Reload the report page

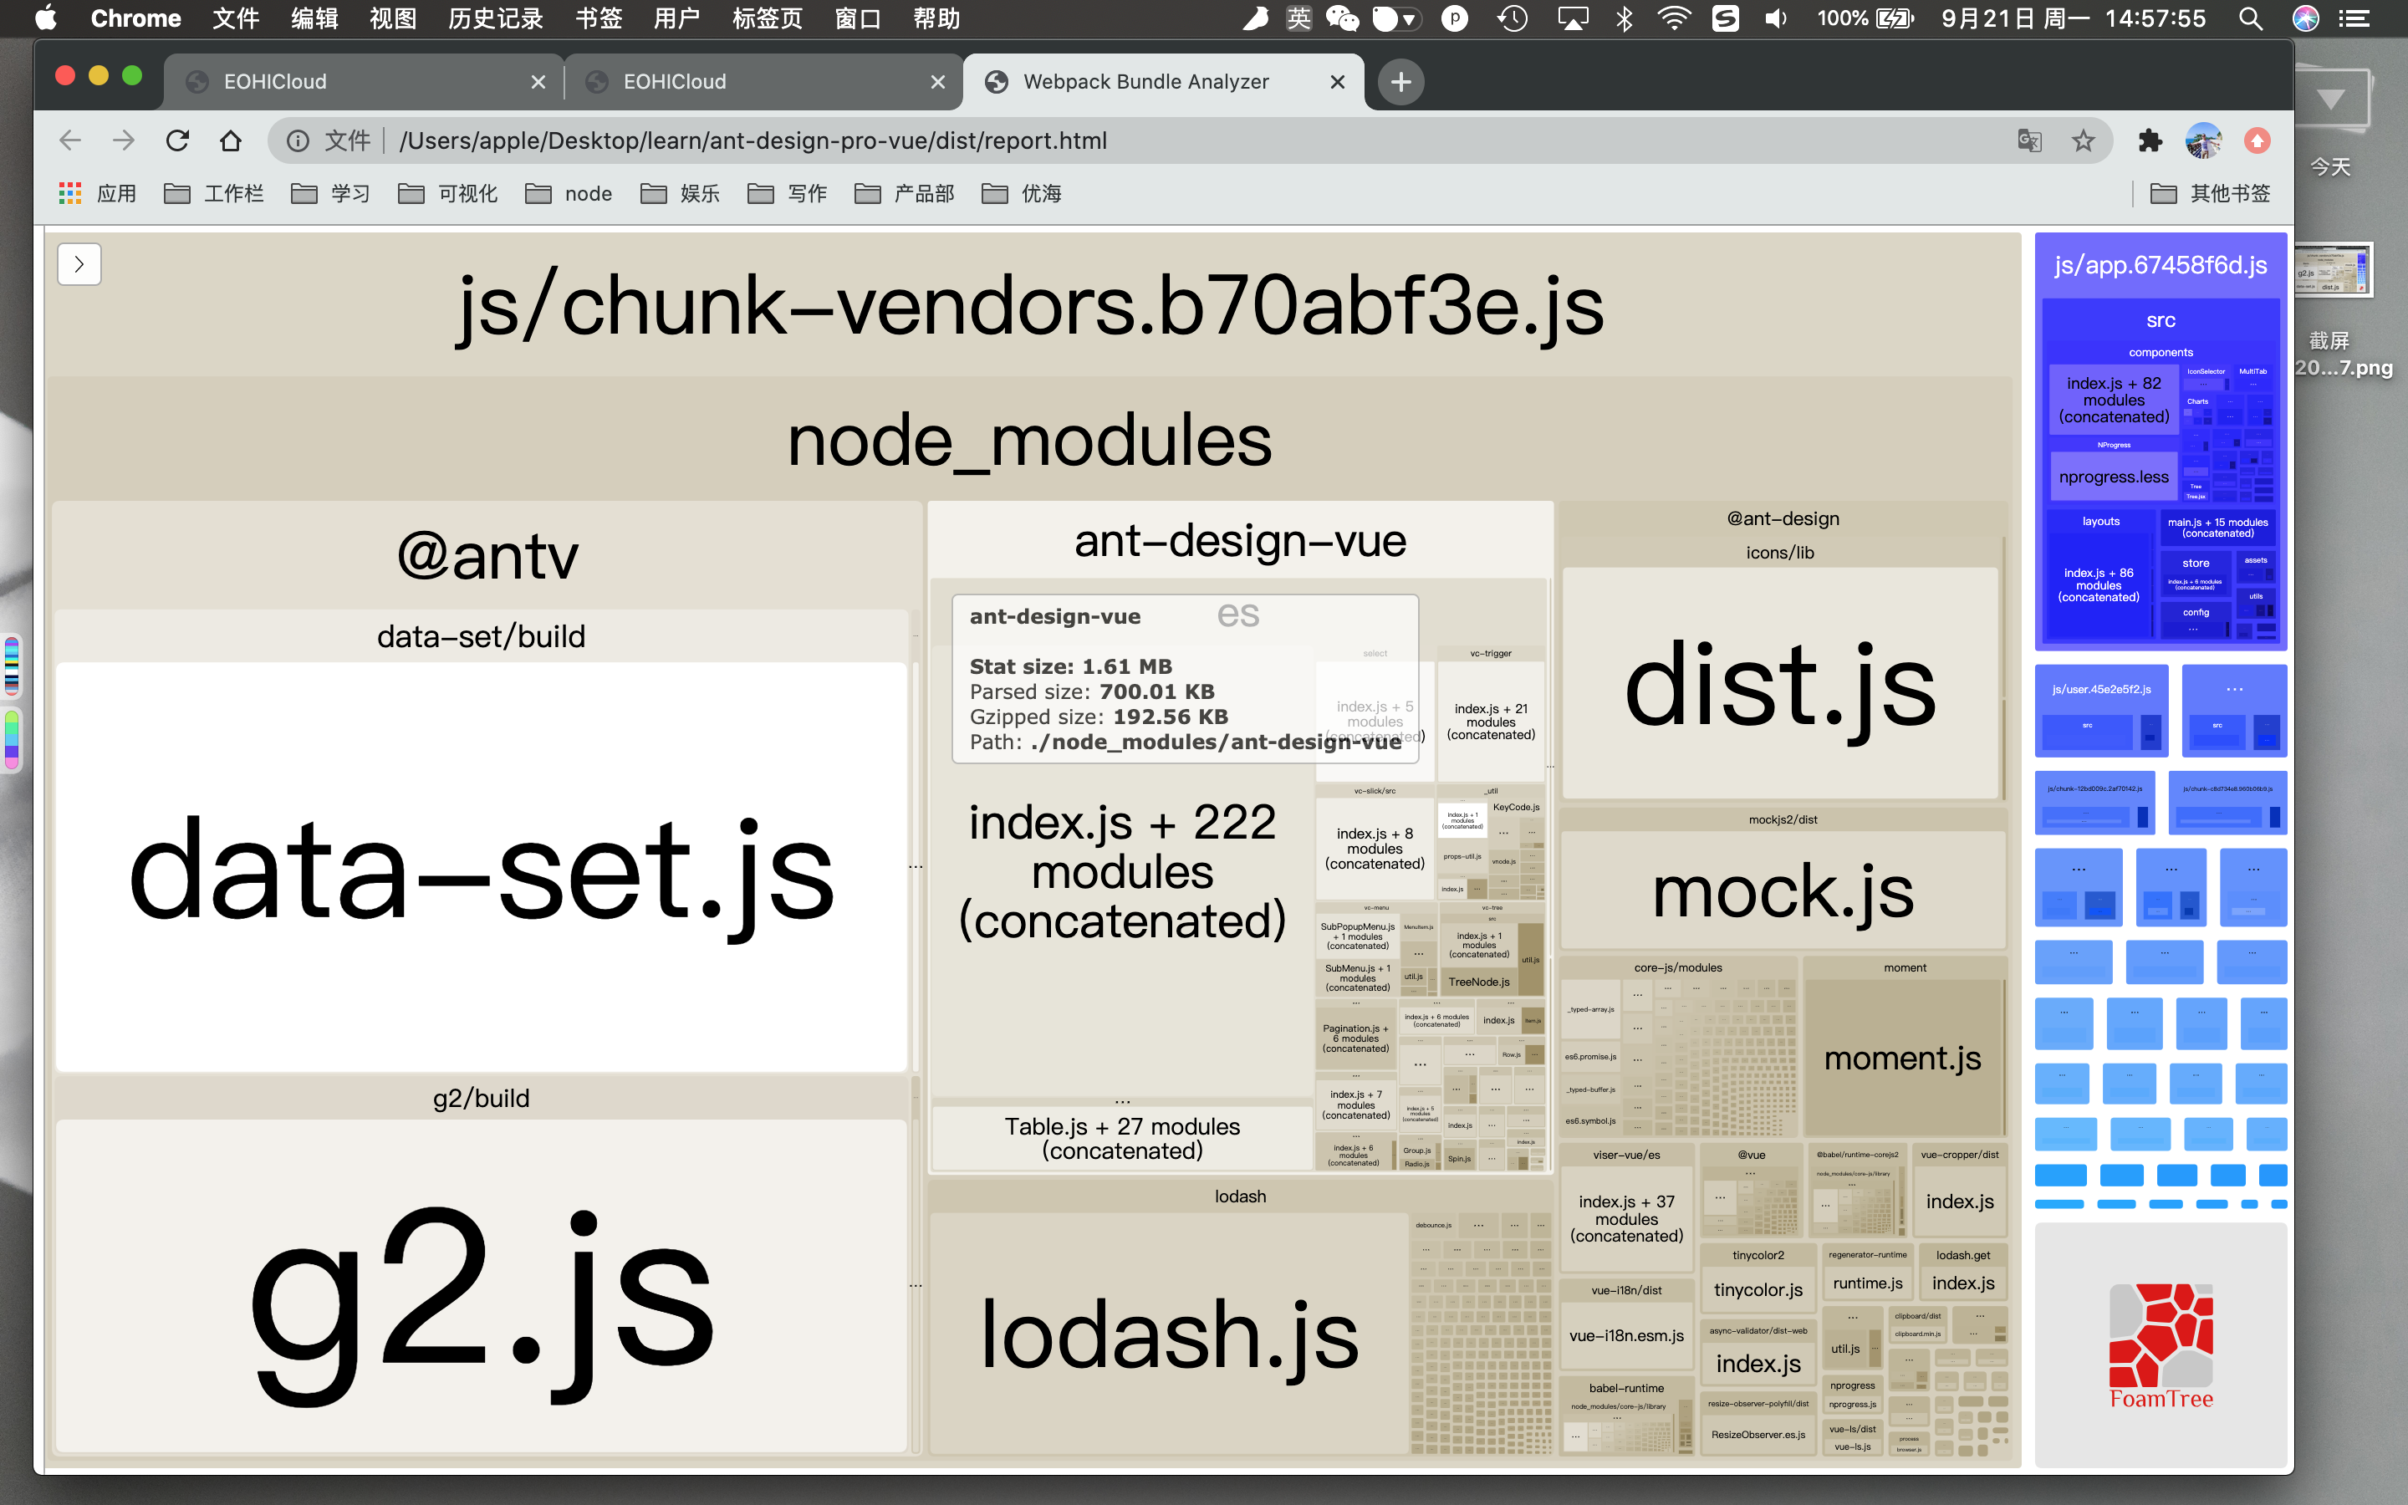tap(177, 140)
